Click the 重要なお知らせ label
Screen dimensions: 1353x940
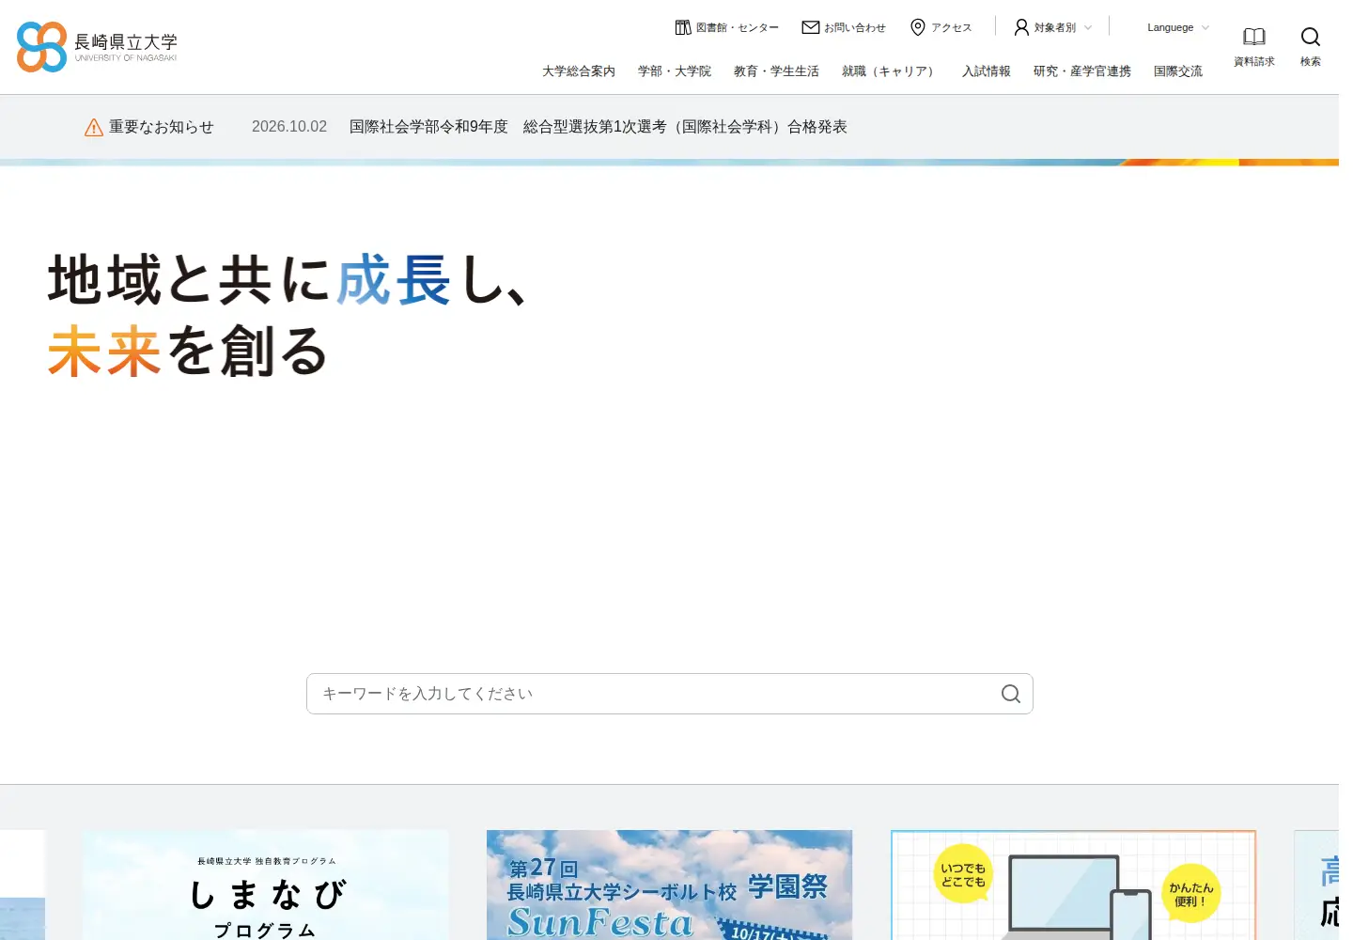pyautogui.click(x=162, y=127)
